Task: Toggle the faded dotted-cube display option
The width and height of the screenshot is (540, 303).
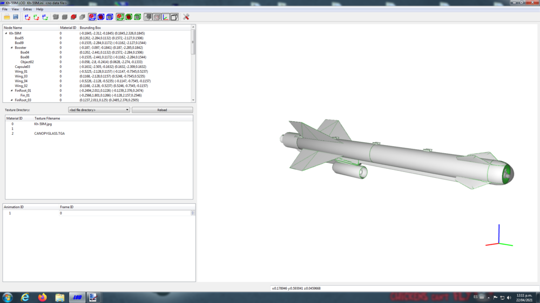Action: pyautogui.click(x=157, y=17)
